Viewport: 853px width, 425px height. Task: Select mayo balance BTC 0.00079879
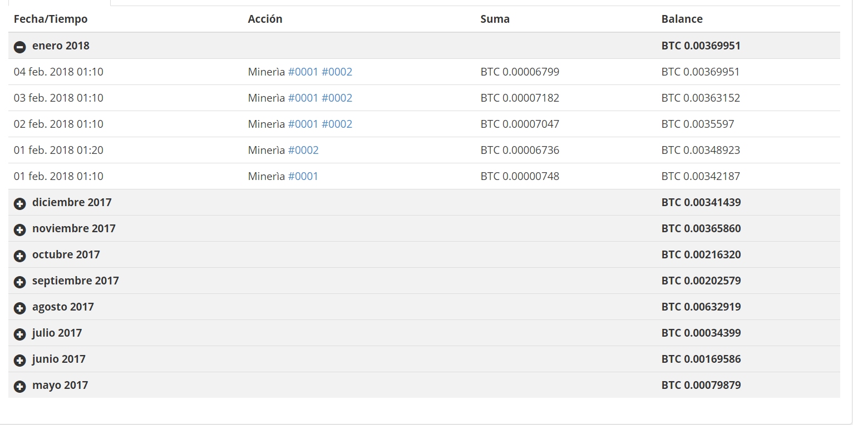click(701, 385)
